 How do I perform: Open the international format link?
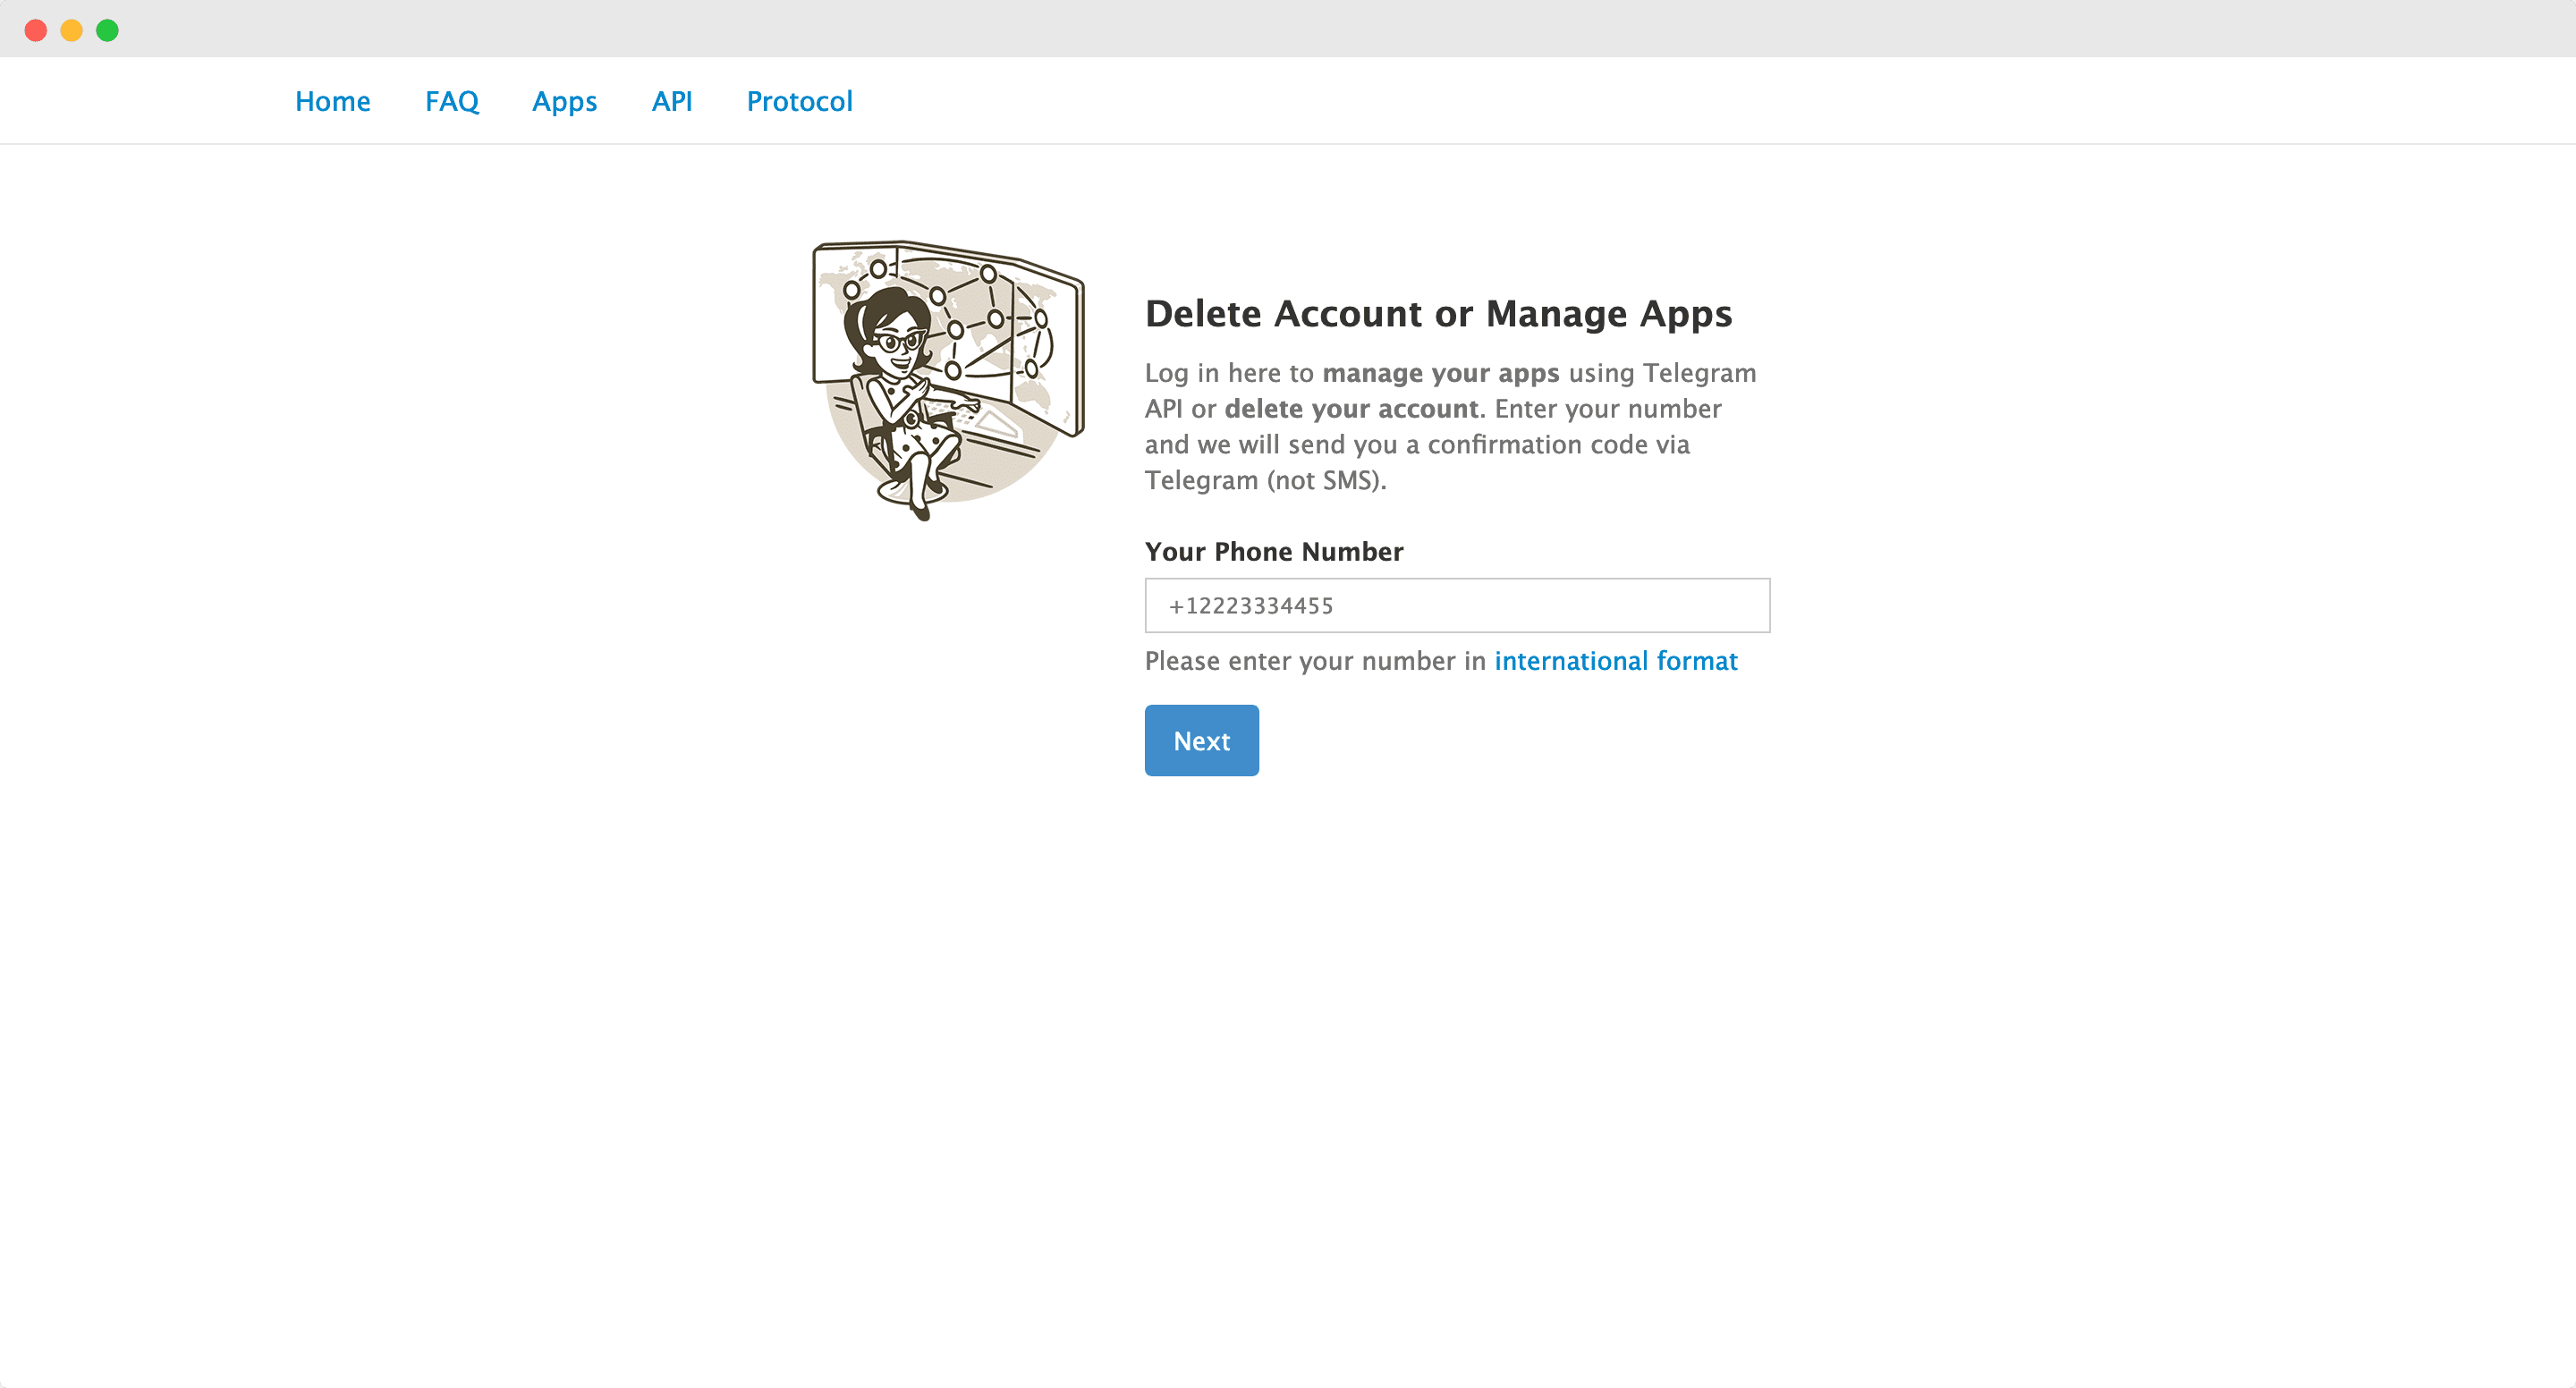pos(1615,661)
